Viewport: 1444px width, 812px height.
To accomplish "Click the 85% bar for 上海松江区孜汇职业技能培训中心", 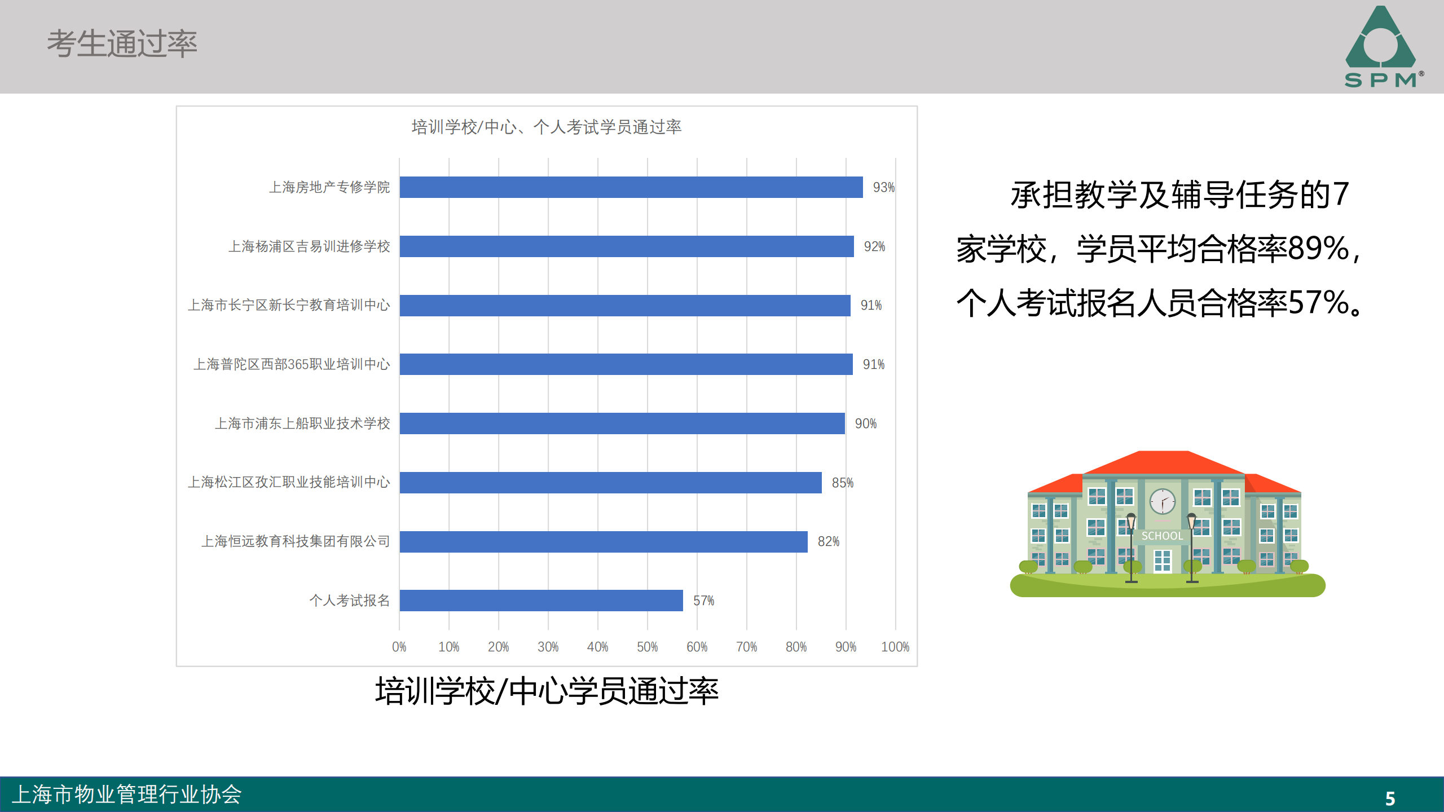I will (610, 483).
